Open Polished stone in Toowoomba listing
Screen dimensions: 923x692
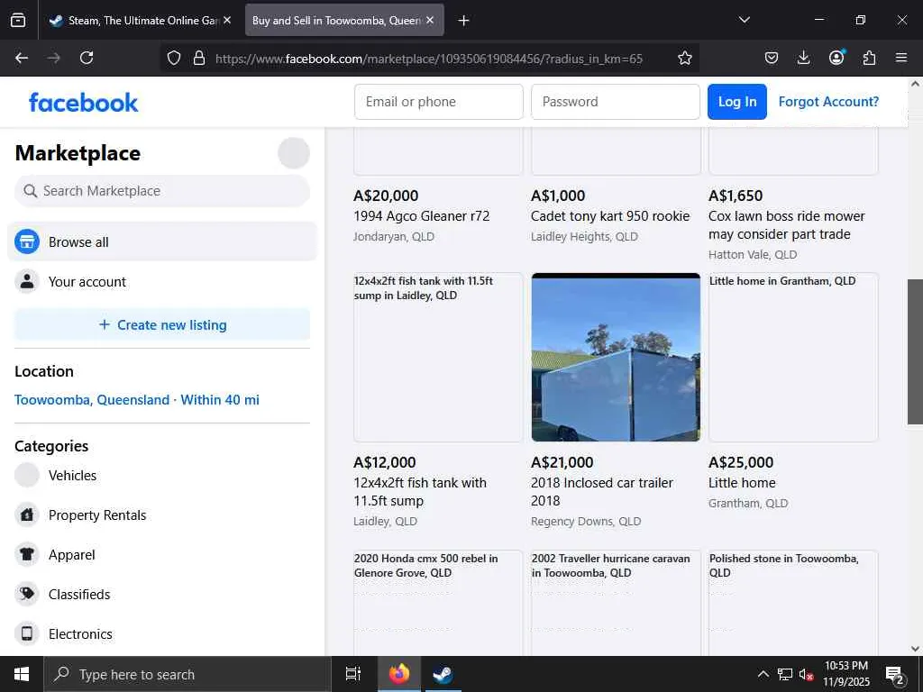tap(793, 603)
